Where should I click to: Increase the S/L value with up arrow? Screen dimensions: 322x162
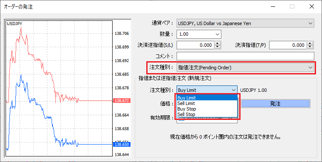click(x=217, y=43)
